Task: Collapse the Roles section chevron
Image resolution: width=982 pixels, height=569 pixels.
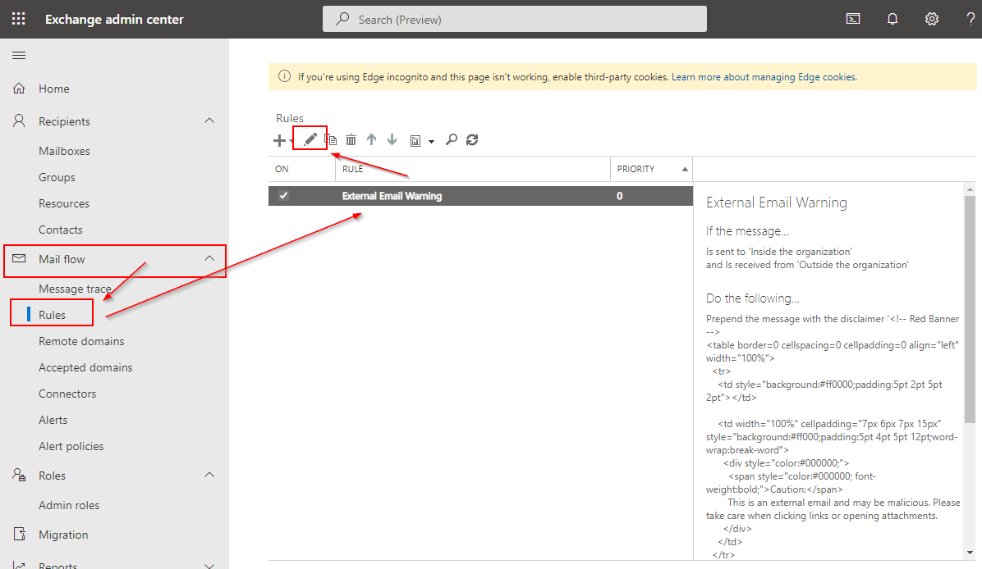Action: pyautogui.click(x=209, y=476)
